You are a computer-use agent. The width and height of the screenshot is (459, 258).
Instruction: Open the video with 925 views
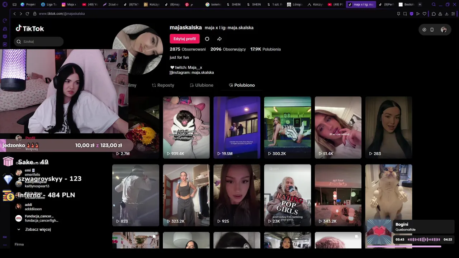pos(237,195)
